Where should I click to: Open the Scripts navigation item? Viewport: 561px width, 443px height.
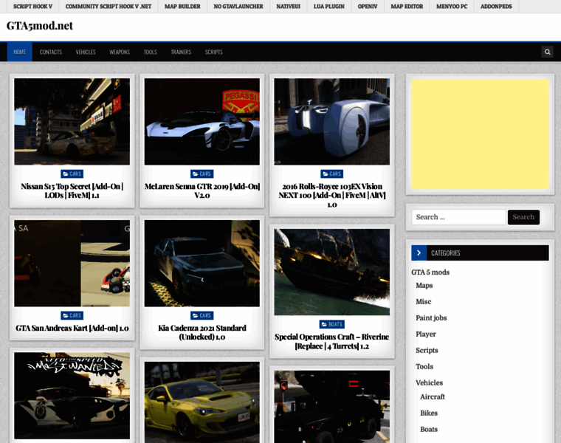point(213,52)
